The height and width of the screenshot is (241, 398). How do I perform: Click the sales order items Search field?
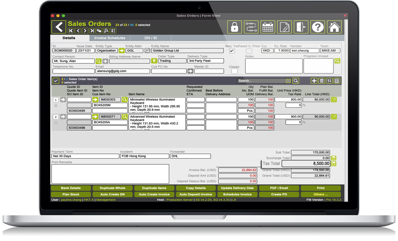pyautogui.click(x=261, y=81)
